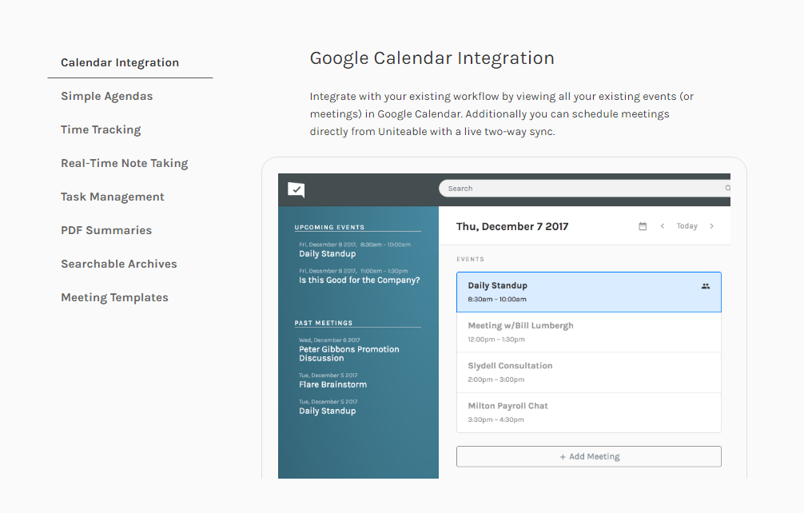Click the Add Meeting button
This screenshot has height=513, width=804.
tap(589, 456)
